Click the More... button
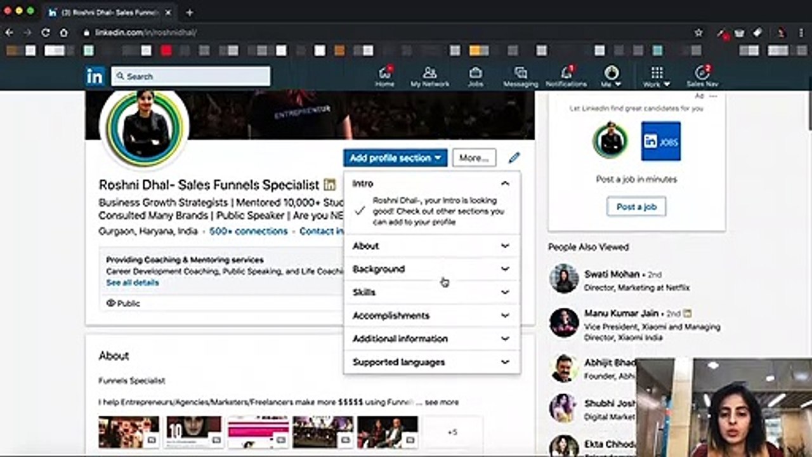 click(474, 158)
